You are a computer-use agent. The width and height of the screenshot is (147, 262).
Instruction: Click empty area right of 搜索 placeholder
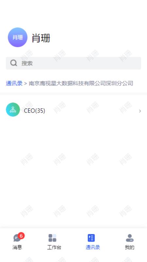pos(87,63)
